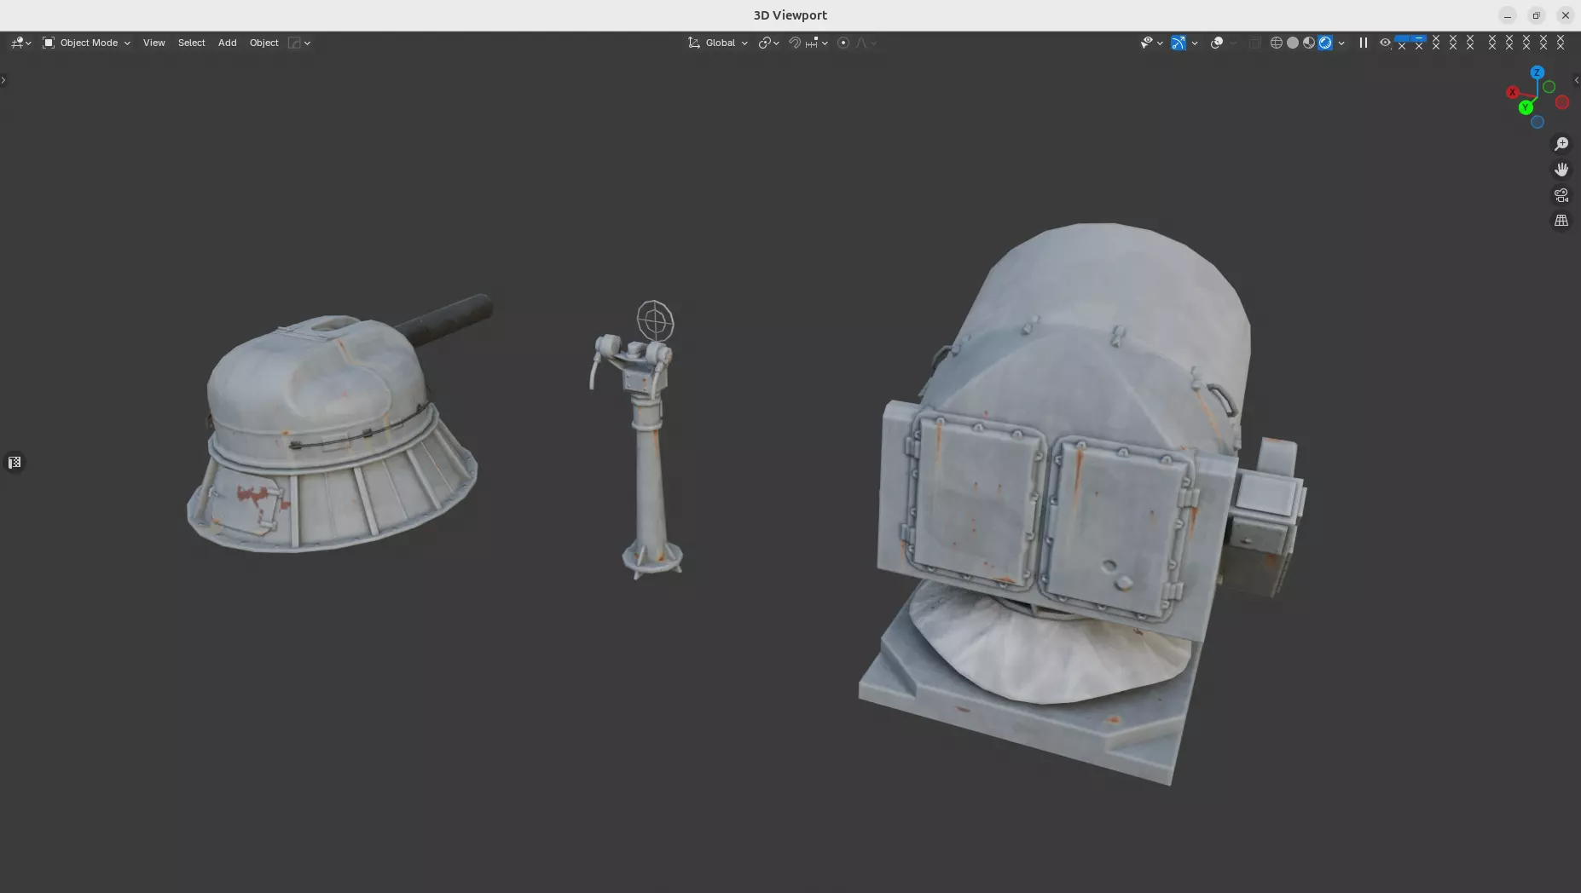This screenshot has width=1581, height=893.
Task: Open the snapping options dropdown
Action: coord(816,43)
